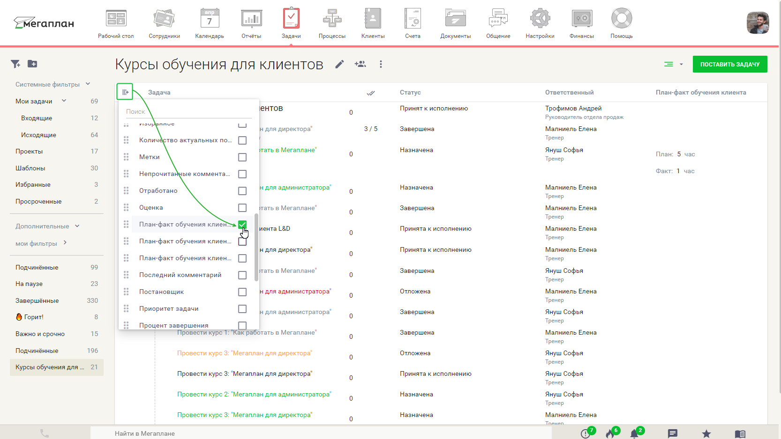Check the Постановщик checkbox
This screenshot has width=781, height=439.
click(242, 292)
